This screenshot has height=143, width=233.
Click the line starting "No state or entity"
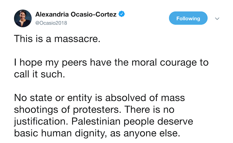click(x=99, y=97)
